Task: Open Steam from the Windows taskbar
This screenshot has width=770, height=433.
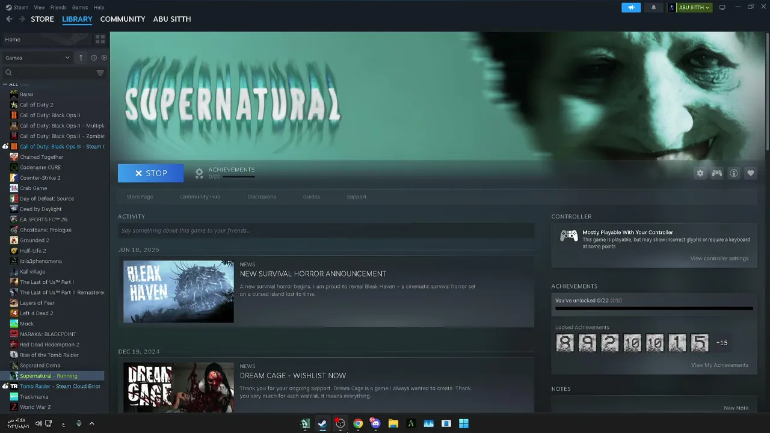Action: coord(322,423)
